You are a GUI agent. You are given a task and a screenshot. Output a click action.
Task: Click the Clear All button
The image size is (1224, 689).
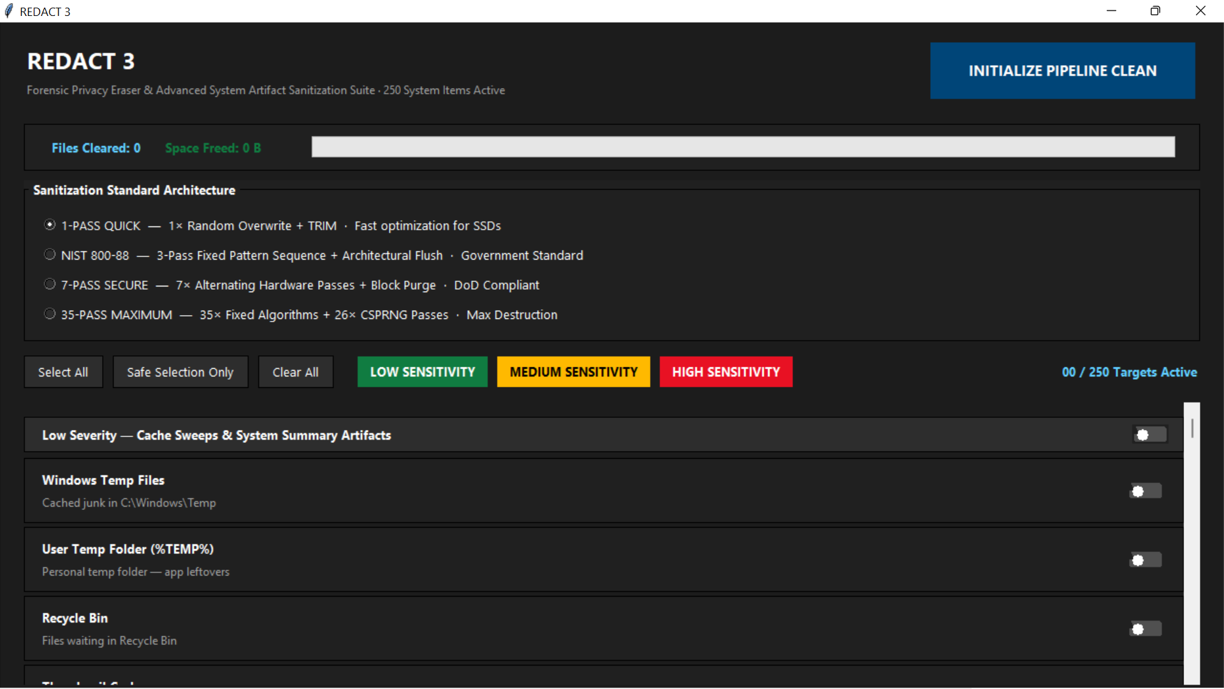(x=296, y=372)
